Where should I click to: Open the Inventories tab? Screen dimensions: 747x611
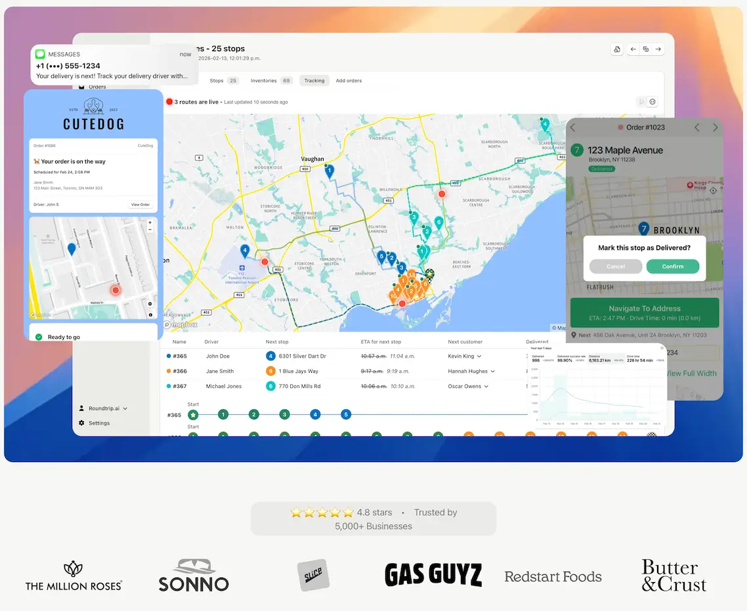(270, 81)
